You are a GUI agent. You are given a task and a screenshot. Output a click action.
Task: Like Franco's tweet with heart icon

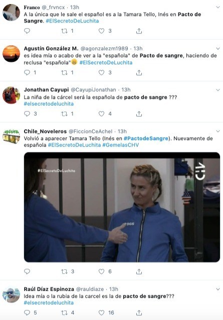click(101, 31)
